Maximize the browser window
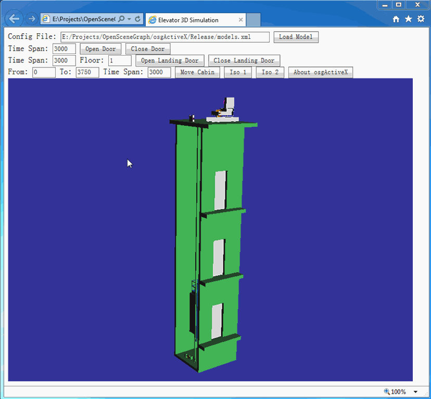The width and height of the screenshot is (431, 399). point(399,5)
